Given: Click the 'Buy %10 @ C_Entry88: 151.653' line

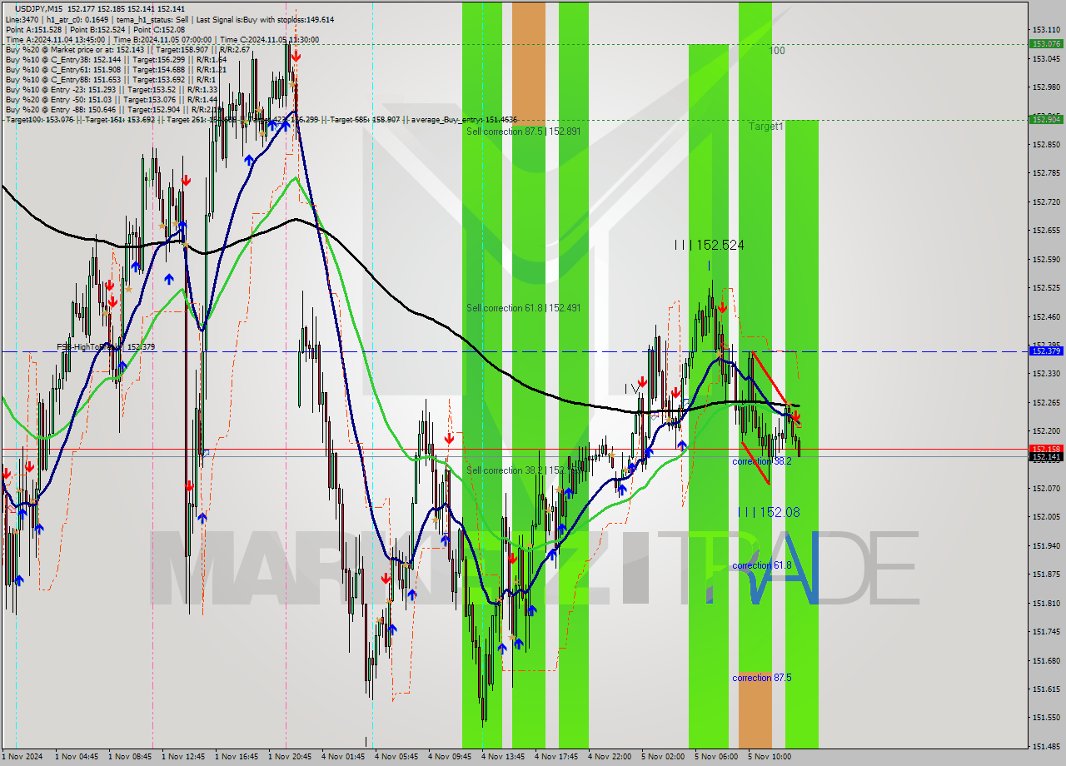Looking at the screenshot, I should click(110, 79).
